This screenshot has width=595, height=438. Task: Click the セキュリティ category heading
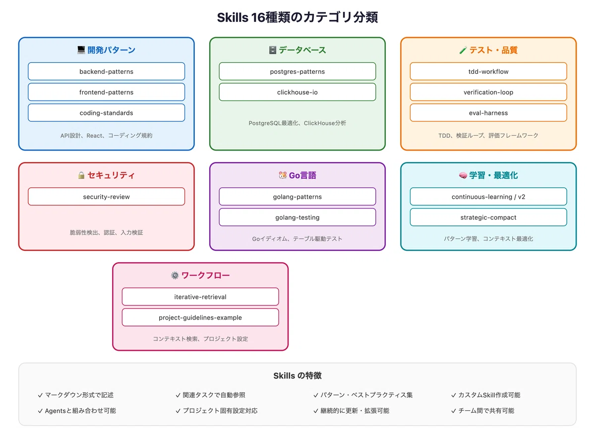click(112, 175)
